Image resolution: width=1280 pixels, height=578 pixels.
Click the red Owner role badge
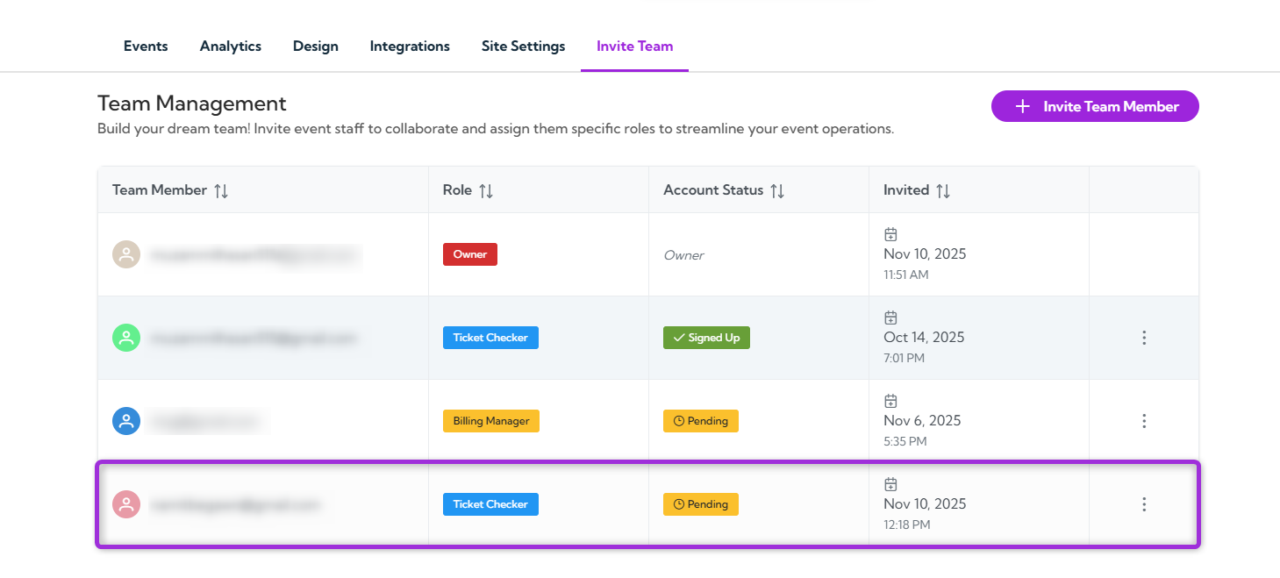470,254
